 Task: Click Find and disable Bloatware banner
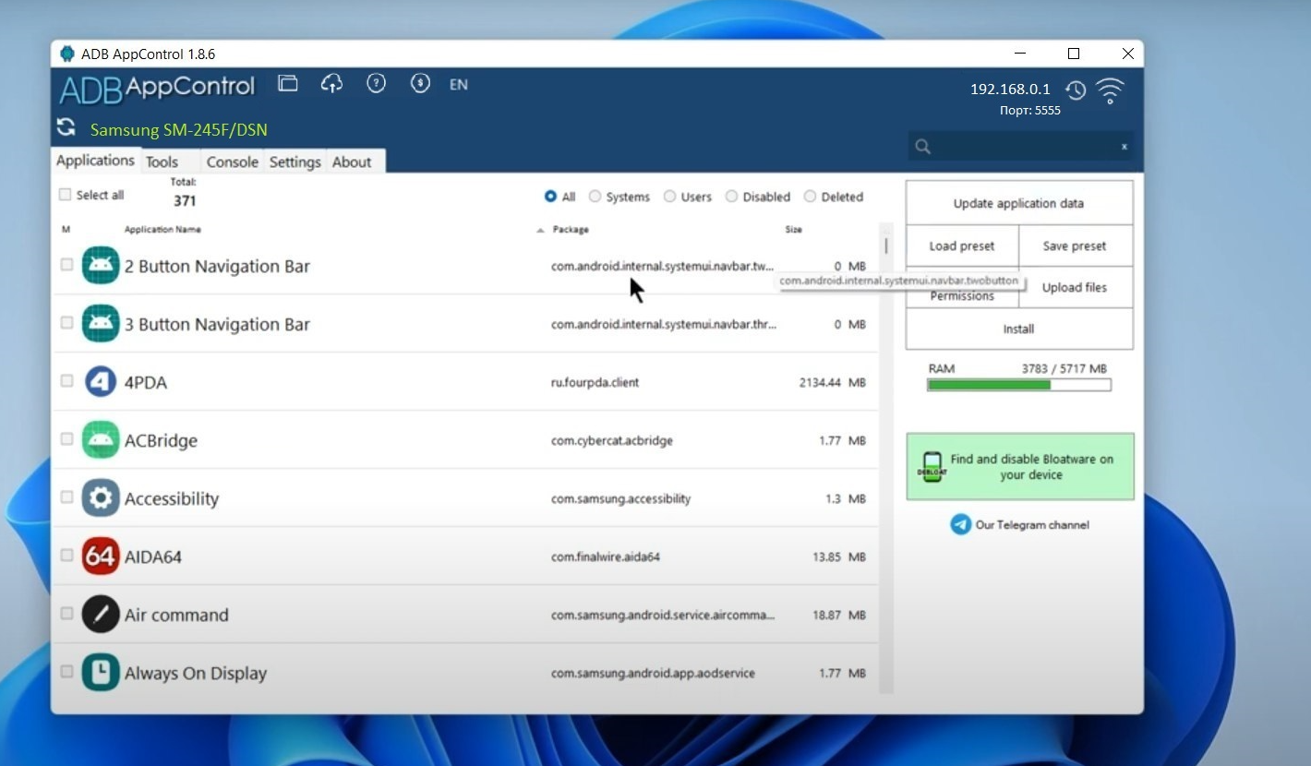1019,467
